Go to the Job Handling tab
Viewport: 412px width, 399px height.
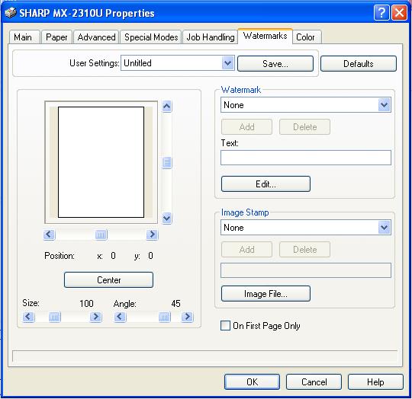[211, 37]
